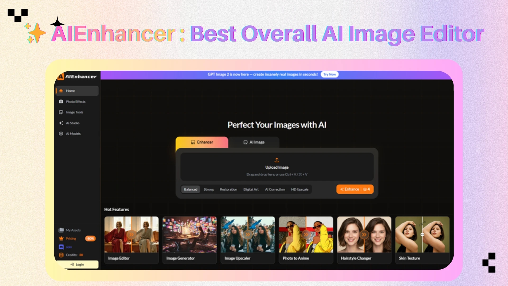The image size is (508, 286).
Task: Click the upload arrow icon
Action: coord(277,160)
